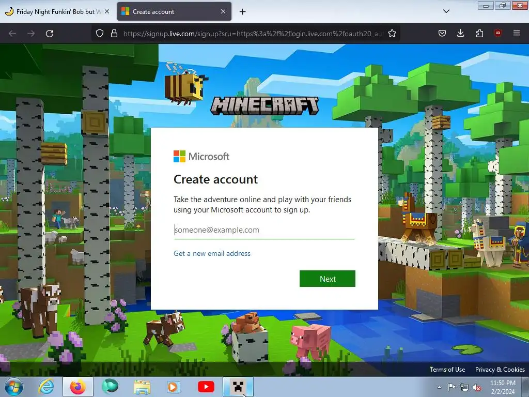Open the Windows Start menu orb

(x=14, y=387)
